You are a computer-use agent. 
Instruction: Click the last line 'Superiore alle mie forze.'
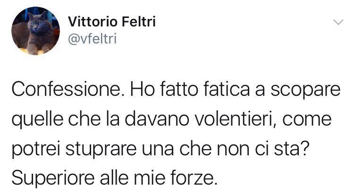tap(114, 178)
